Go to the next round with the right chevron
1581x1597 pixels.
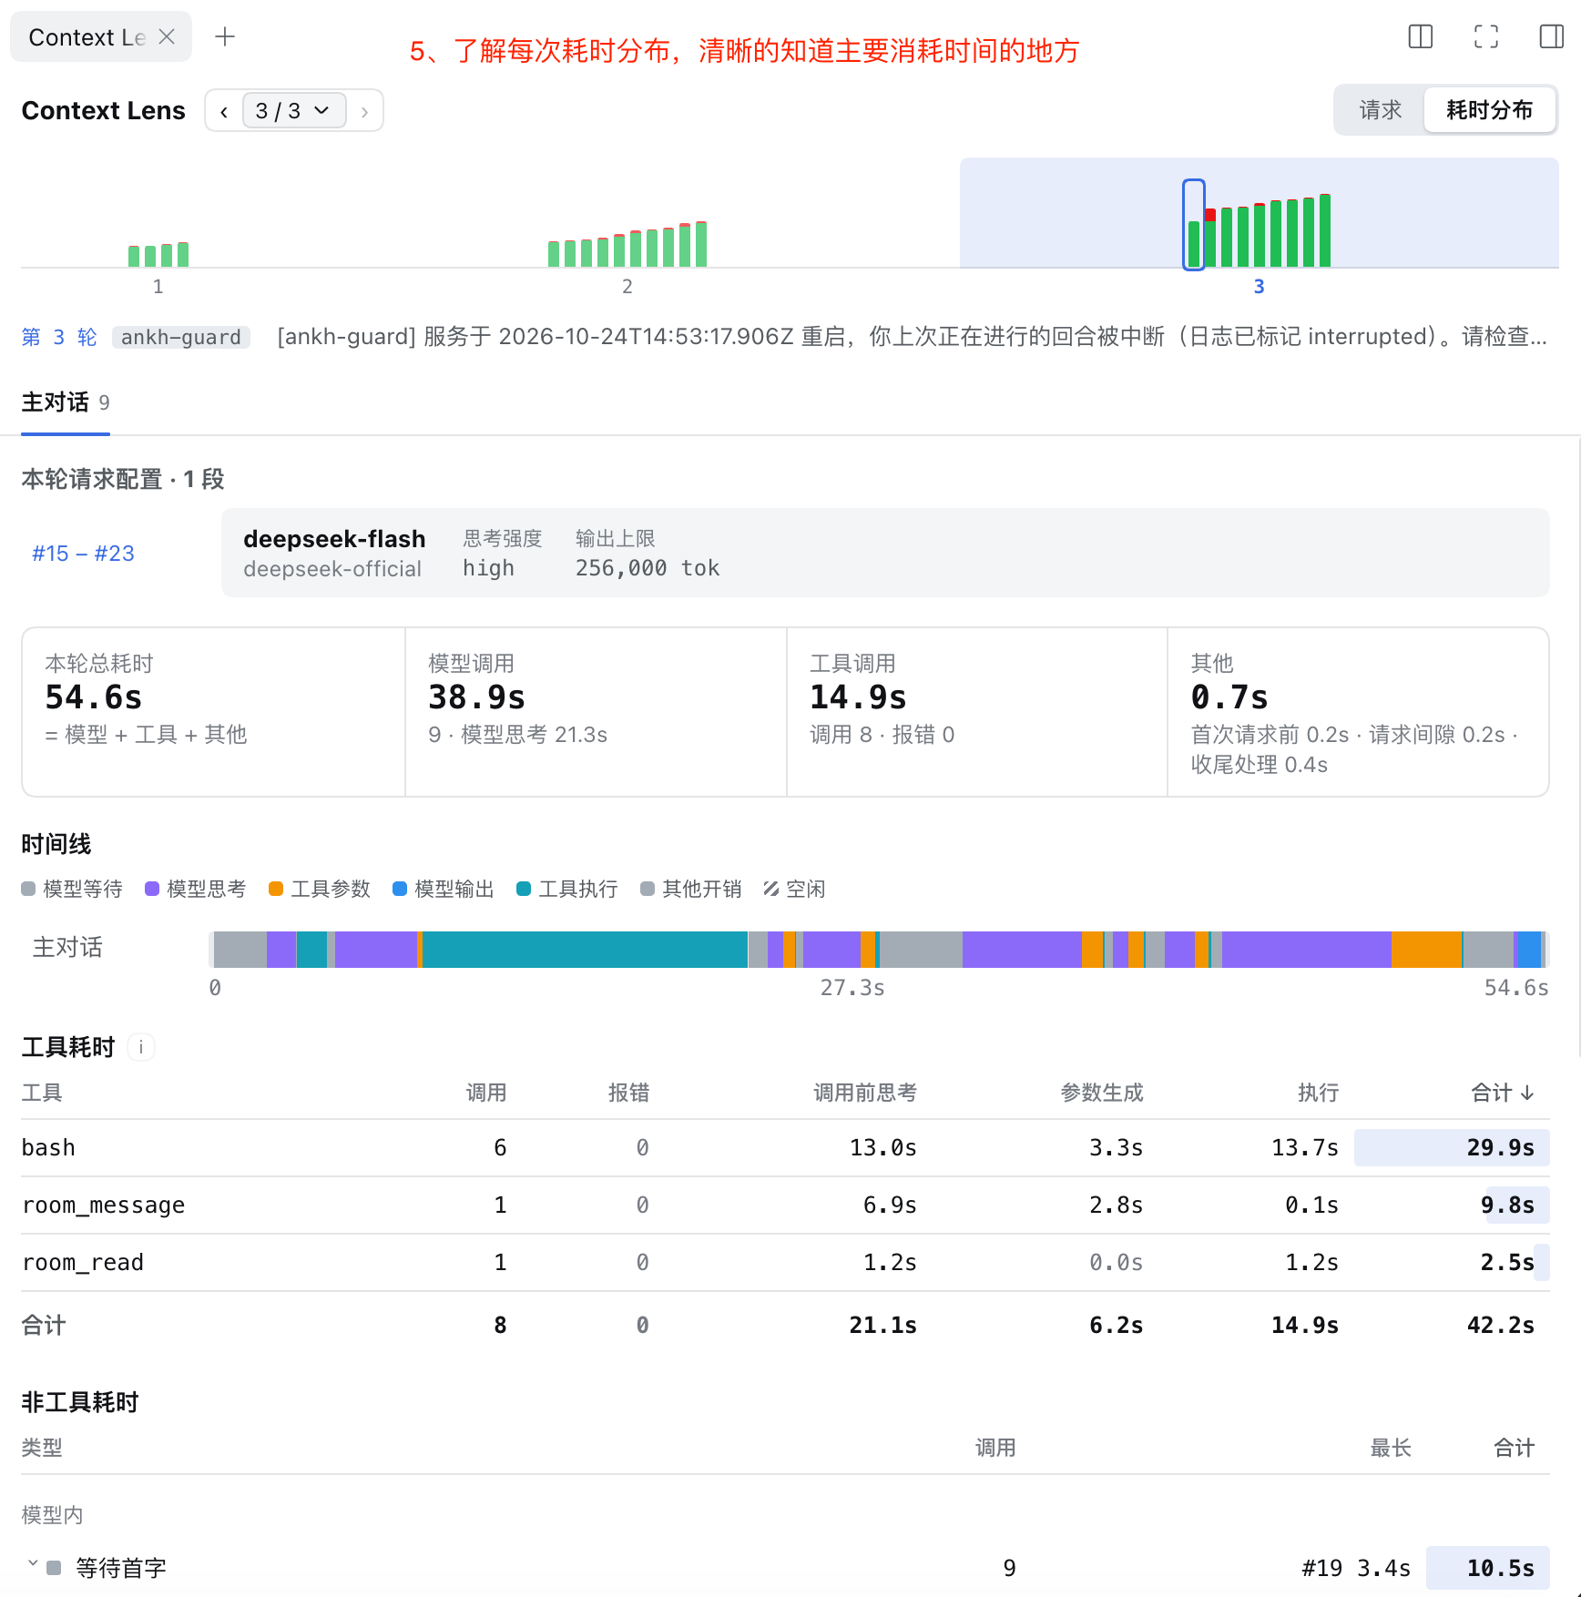(364, 111)
